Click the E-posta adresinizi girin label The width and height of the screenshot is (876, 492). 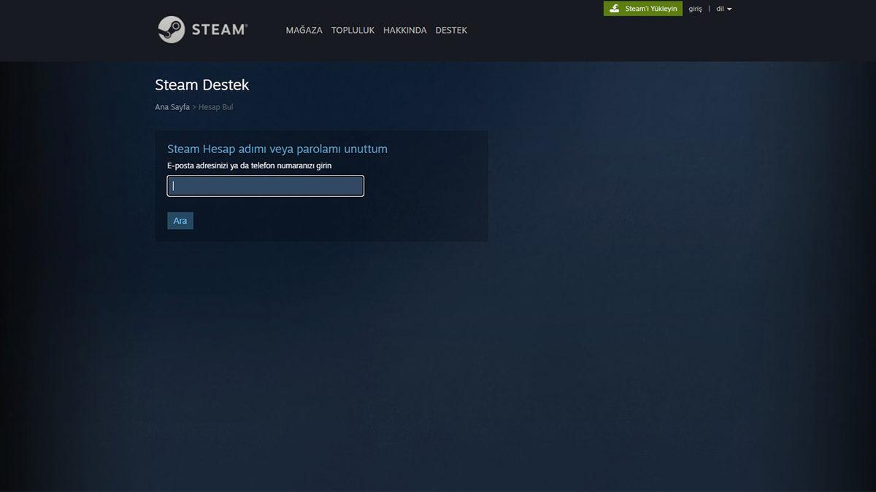249,165
